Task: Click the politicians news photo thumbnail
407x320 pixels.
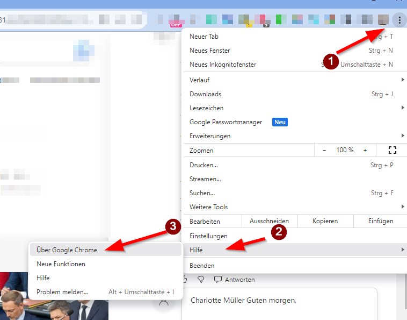Action: [54, 296]
